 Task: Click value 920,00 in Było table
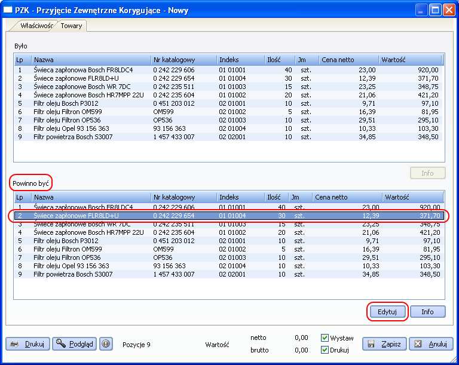click(428, 70)
